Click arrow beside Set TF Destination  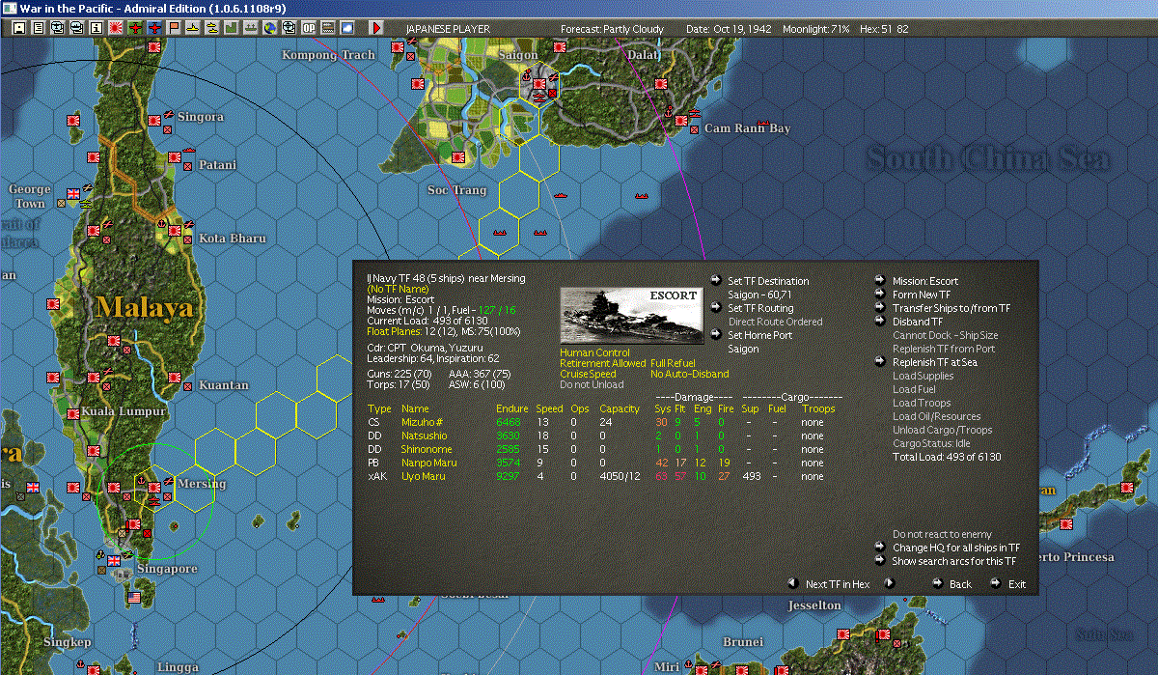(x=716, y=280)
